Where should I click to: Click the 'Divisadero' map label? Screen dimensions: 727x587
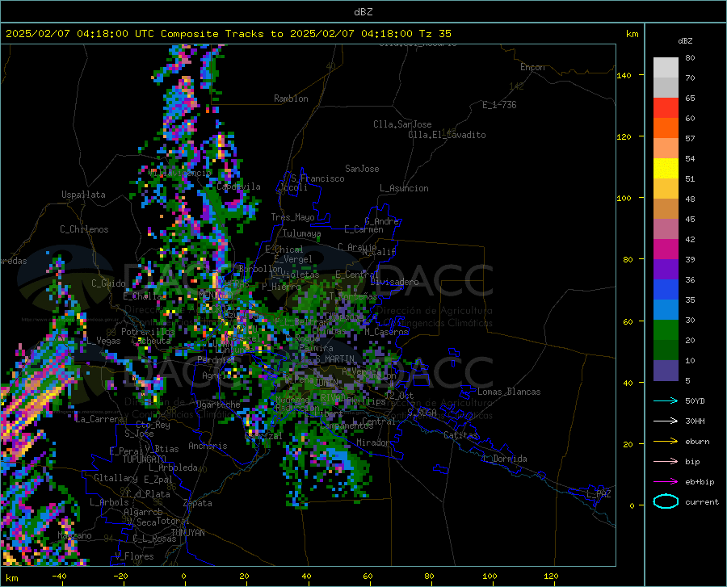point(394,282)
